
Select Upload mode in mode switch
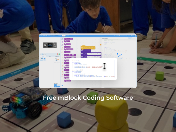(55, 85)
